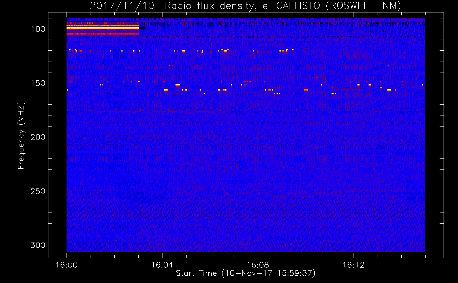Click the 16:00 time tick label
Viewport: 458px width, 283px height.
(67, 265)
